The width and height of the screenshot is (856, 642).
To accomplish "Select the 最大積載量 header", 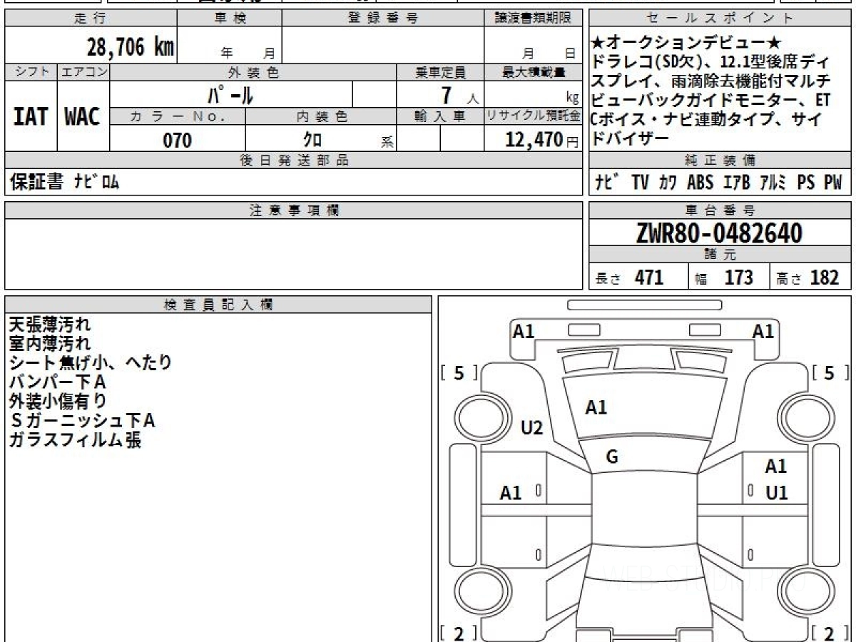I will click(533, 72).
